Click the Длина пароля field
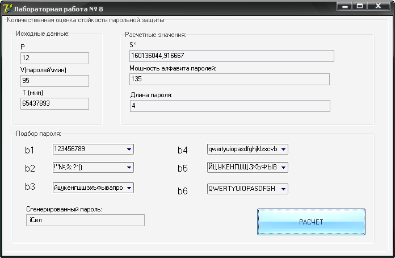 (x=230, y=106)
